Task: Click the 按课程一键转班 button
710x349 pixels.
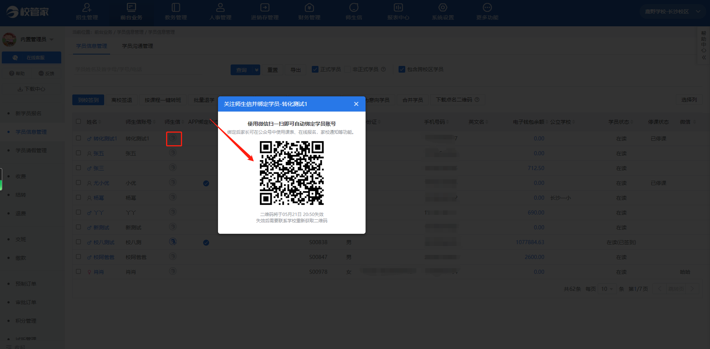Action: [163, 100]
